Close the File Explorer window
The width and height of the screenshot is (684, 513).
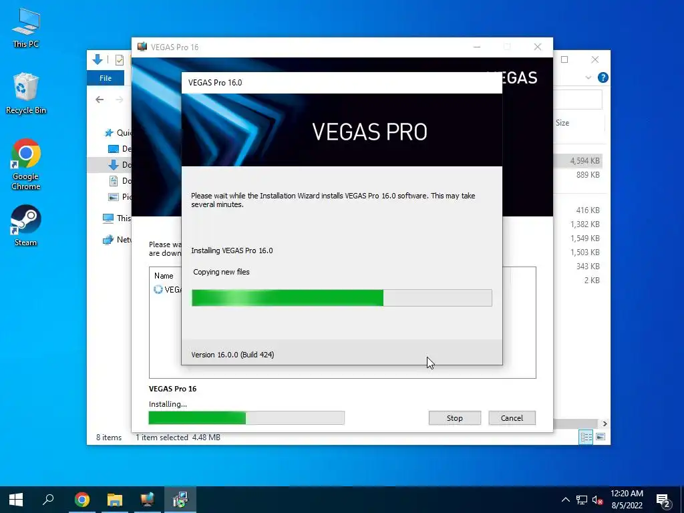(x=595, y=59)
